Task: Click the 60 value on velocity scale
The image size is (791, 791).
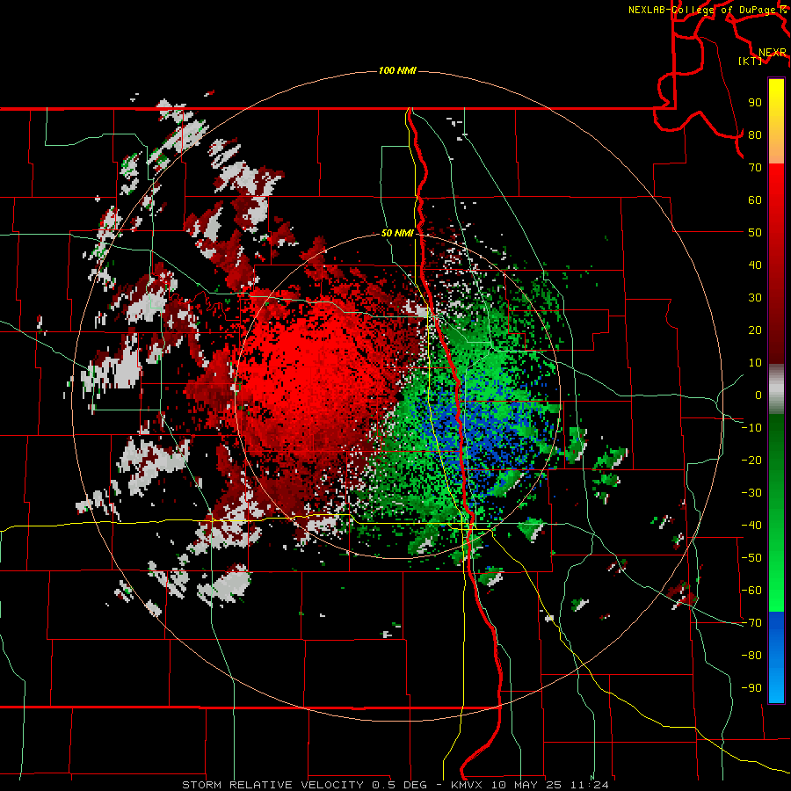Action: tap(755, 200)
